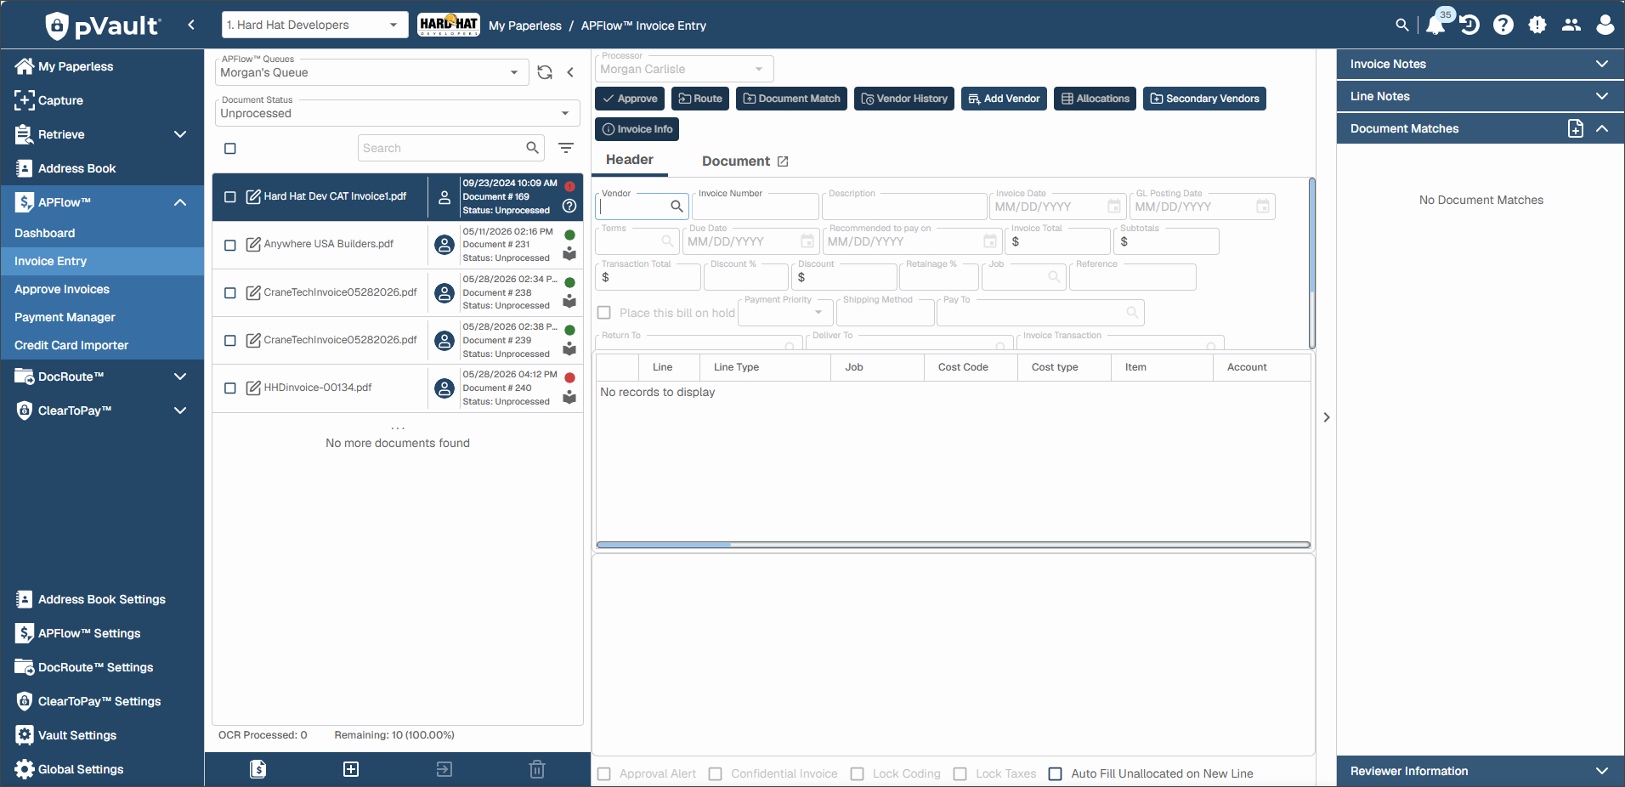Click the line grid horizontal scrollbar
Screen dimensions: 1625x787
click(953, 545)
